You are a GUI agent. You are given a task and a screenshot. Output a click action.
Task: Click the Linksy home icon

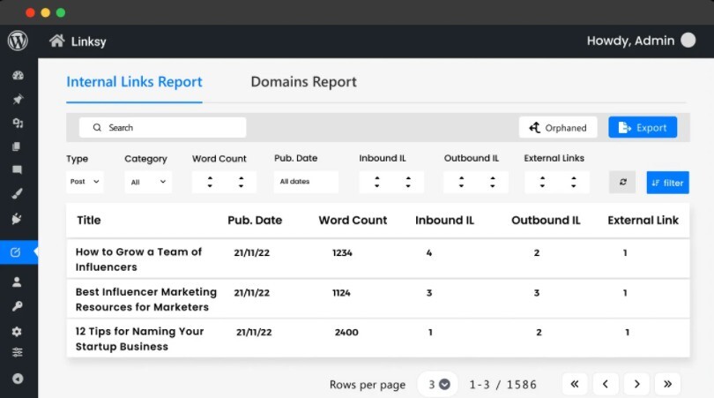(x=57, y=41)
